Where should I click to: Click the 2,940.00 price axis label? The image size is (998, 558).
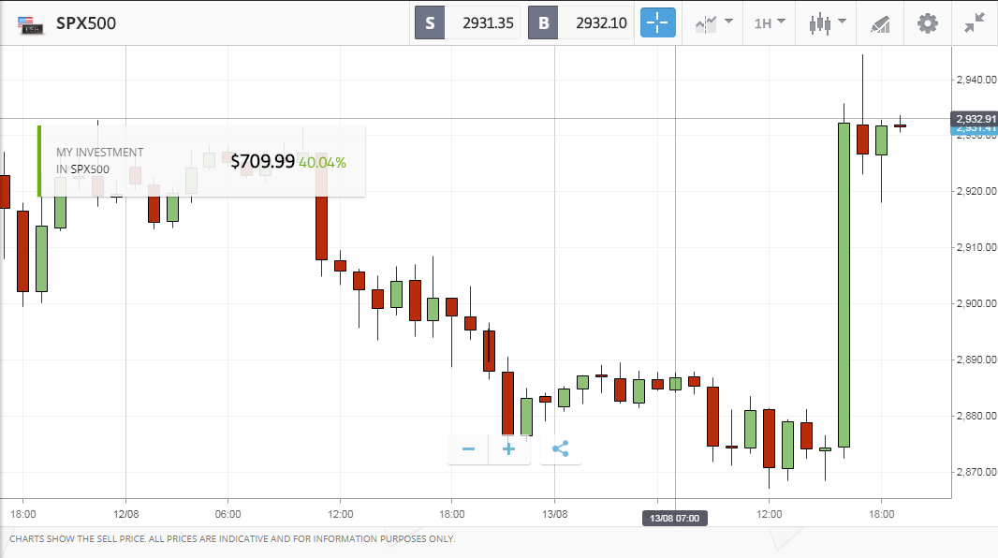click(x=976, y=80)
